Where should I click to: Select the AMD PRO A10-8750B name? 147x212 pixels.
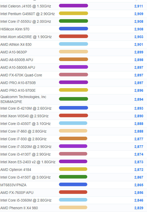[18, 83]
